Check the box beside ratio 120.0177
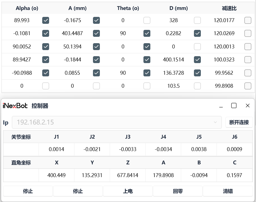This screenshot has height=202, width=256. click(248, 20)
